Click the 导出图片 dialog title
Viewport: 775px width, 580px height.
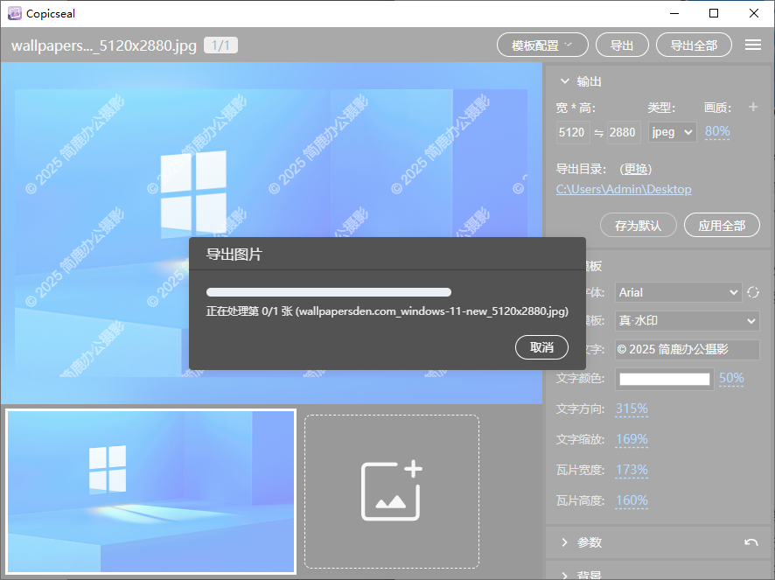click(x=234, y=255)
